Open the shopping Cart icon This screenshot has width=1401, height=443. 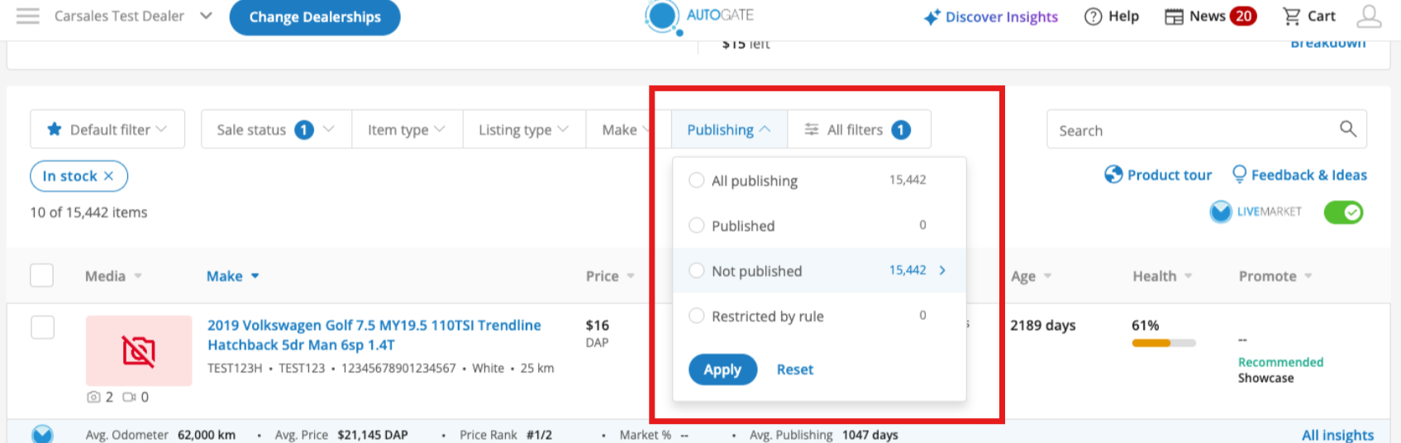pyautogui.click(x=1291, y=17)
